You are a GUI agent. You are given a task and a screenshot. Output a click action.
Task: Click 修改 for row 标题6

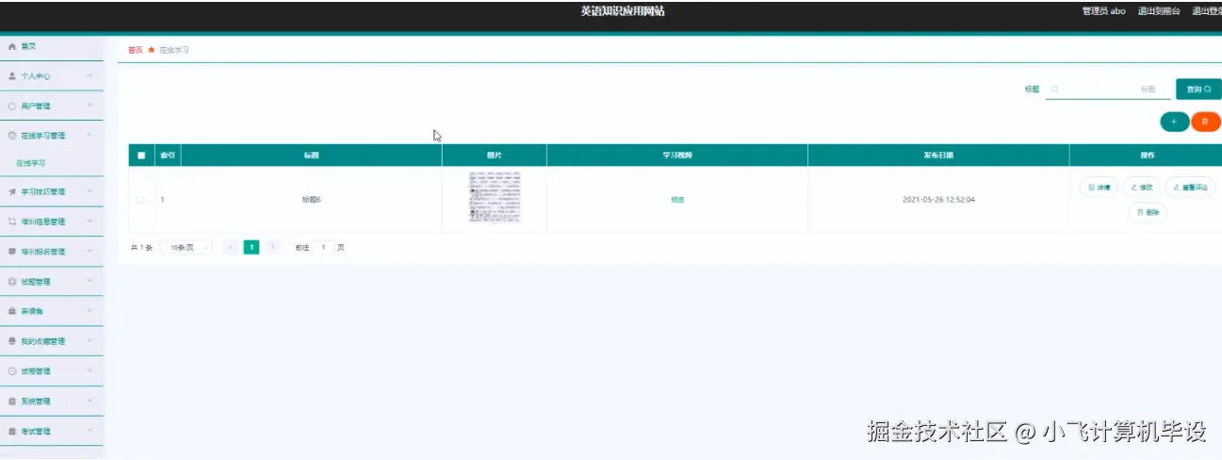click(x=1142, y=188)
